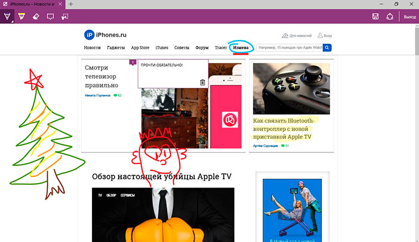
Task: Open the iPhones.ru logo home link
Action: (105, 35)
